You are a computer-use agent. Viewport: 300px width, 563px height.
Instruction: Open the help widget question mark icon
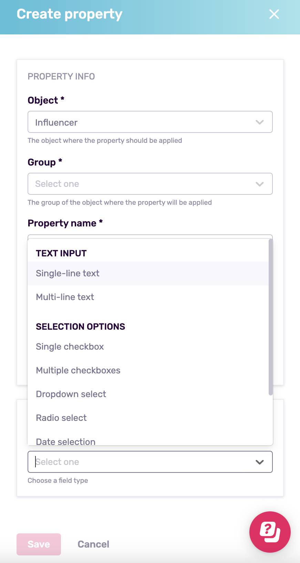(270, 532)
